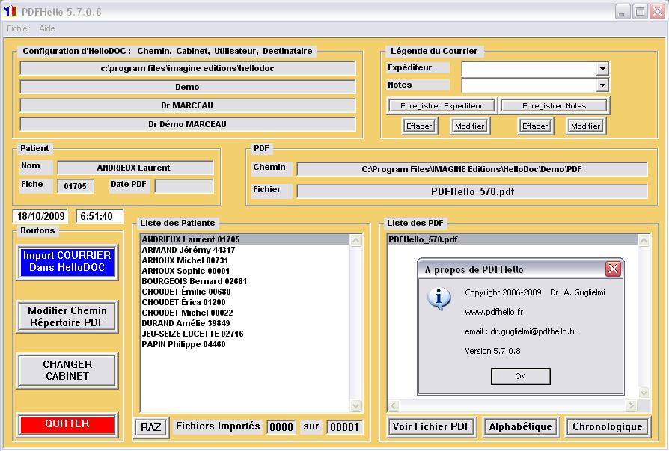Click Import COURRIER Dans HelloDOC button
Screen dimensions: 669x451
67,261
